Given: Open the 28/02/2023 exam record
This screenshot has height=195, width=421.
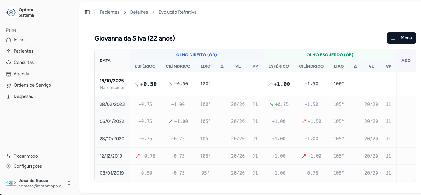Looking at the screenshot, I should 112,104.
